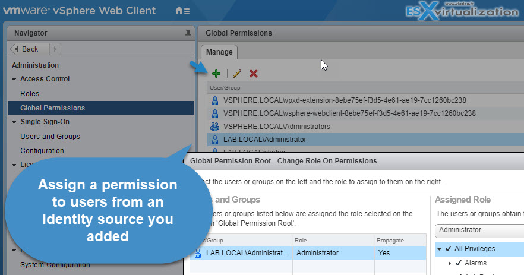
Task: Open System Configuration in Navigator
Action: point(55,265)
